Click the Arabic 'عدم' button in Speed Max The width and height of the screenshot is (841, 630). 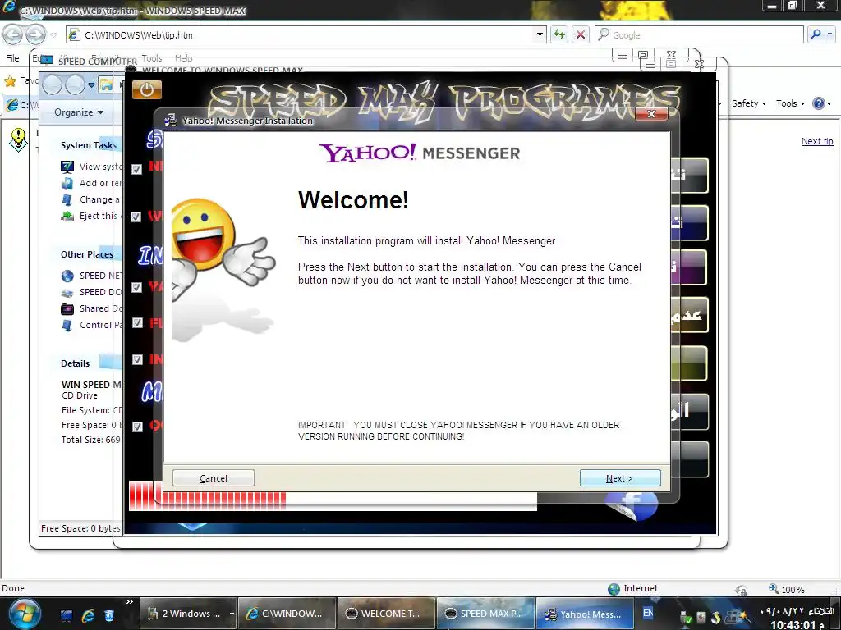click(x=689, y=316)
